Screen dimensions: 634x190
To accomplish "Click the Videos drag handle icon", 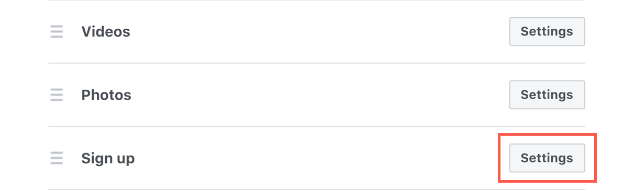I will [x=57, y=32].
